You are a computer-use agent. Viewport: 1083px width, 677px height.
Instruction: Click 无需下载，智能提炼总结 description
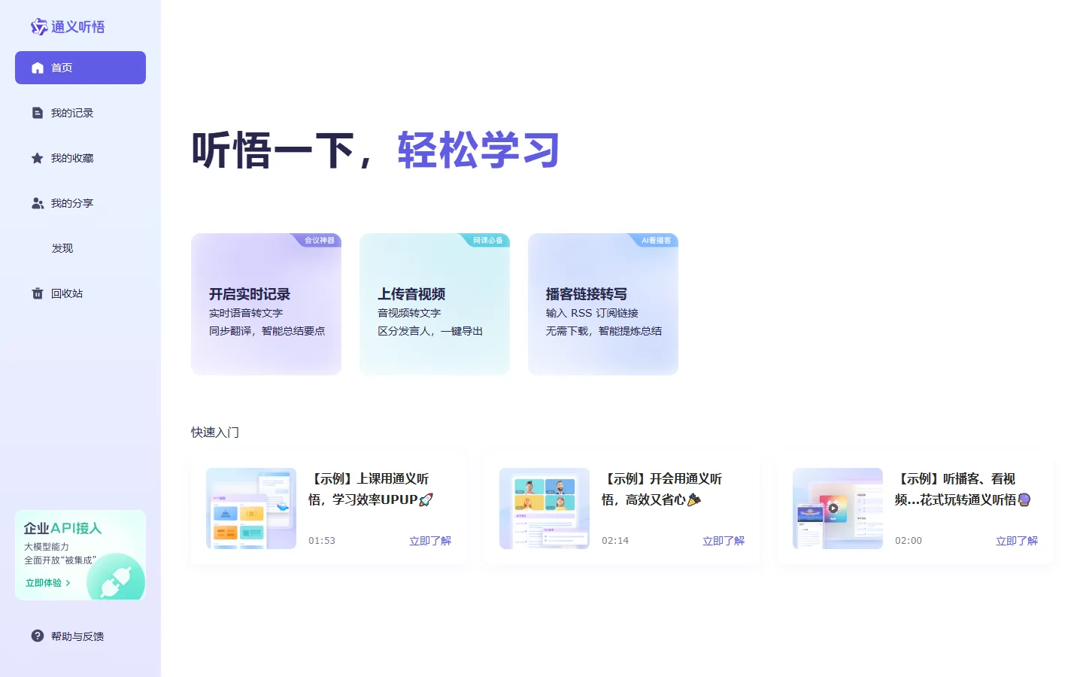click(x=604, y=331)
